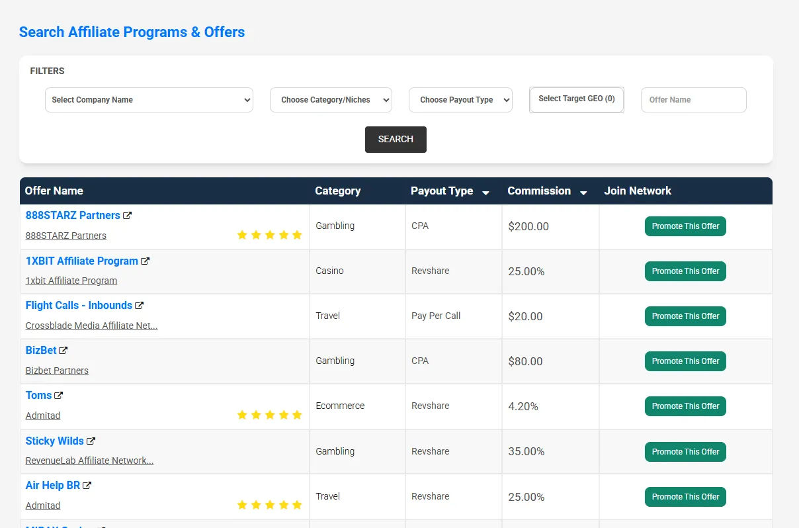Open external link icon beside Sticky Wilds

click(91, 441)
